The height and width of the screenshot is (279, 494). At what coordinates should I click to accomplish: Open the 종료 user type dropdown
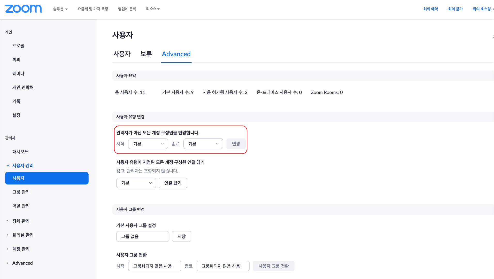[203, 144]
